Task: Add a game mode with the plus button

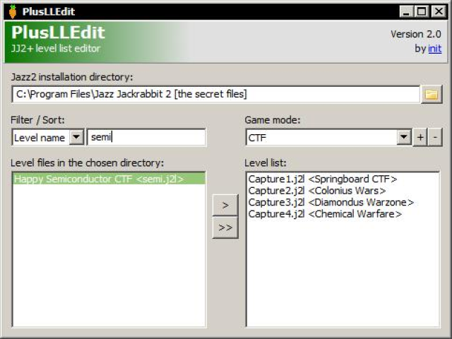Action: (x=420, y=137)
